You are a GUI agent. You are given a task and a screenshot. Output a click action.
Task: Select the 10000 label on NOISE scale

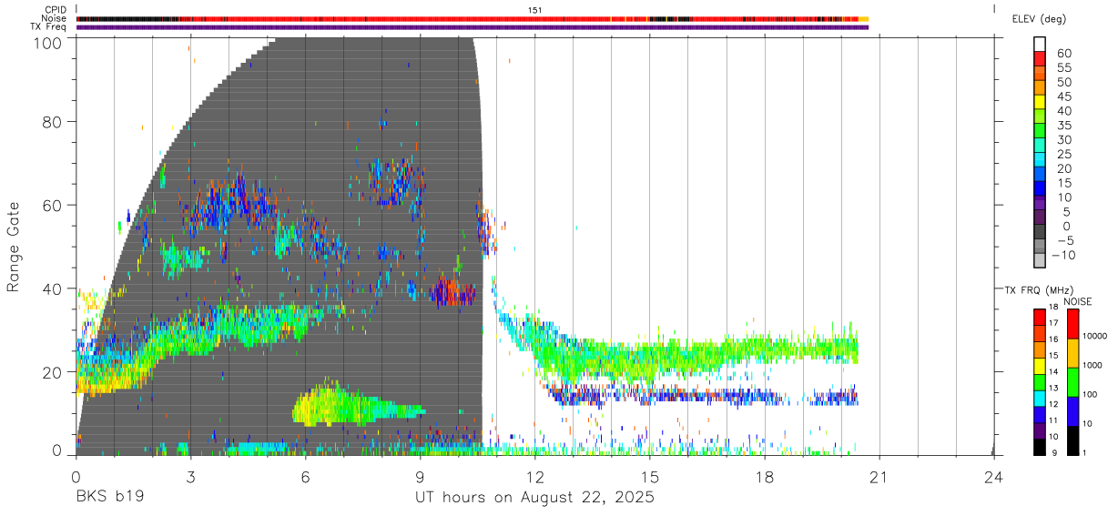tap(1095, 336)
